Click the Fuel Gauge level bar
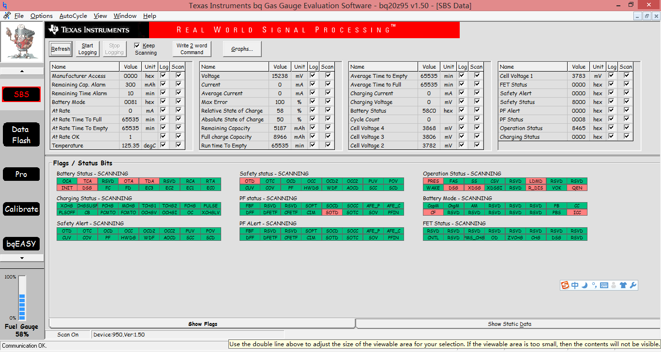This screenshot has height=352, width=661. coord(22,298)
